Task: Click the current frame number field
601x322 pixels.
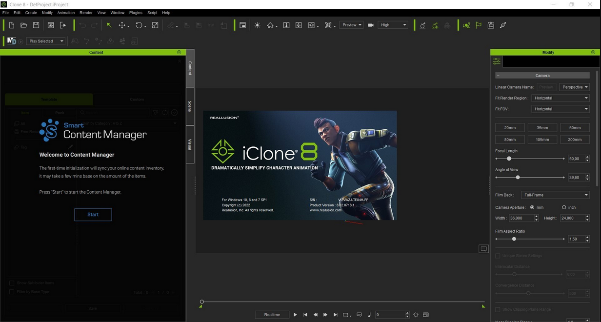Action: tap(390, 315)
